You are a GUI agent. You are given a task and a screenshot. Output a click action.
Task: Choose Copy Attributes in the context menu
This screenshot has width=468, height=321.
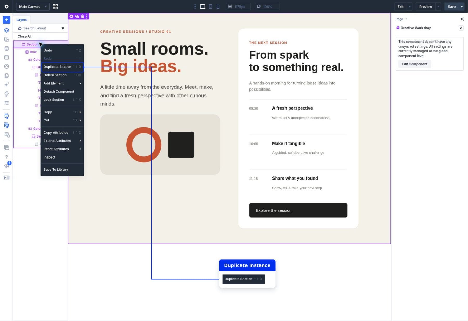[x=62, y=133]
